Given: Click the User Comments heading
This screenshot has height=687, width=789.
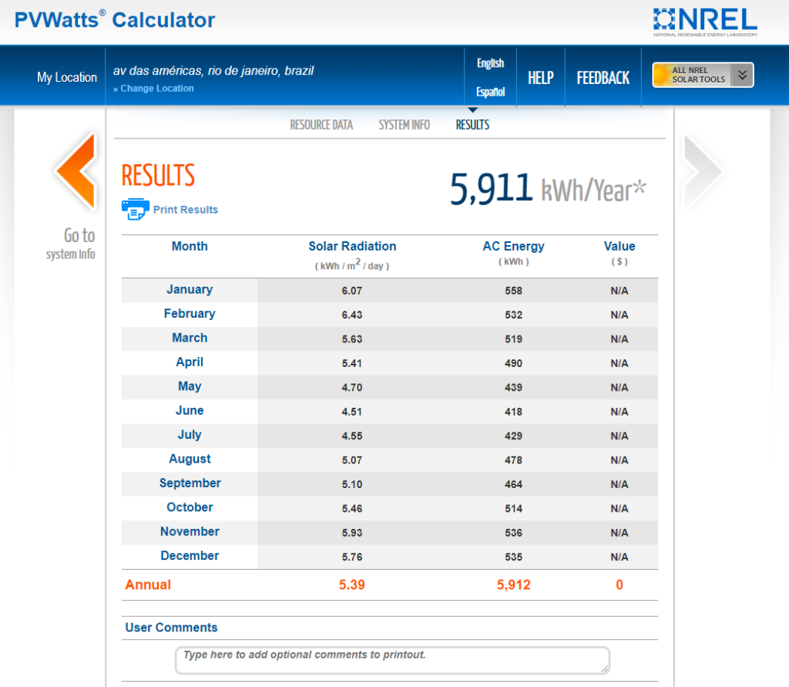Looking at the screenshot, I should (x=171, y=628).
